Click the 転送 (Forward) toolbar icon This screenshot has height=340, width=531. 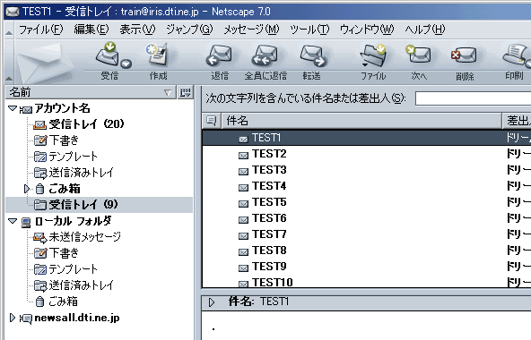pos(314,55)
